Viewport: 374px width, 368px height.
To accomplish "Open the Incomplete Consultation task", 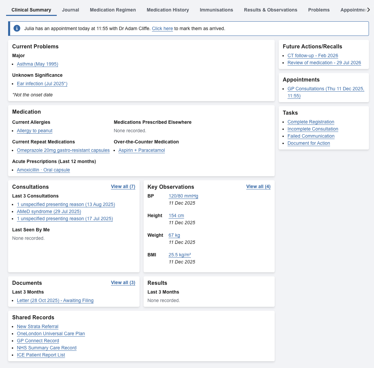I will 313,129.
